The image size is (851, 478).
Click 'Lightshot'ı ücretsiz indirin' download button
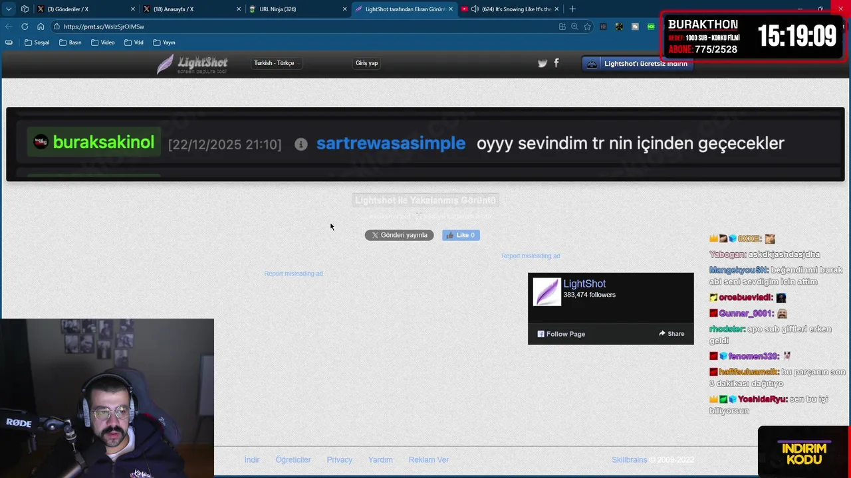pyautogui.click(x=638, y=64)
